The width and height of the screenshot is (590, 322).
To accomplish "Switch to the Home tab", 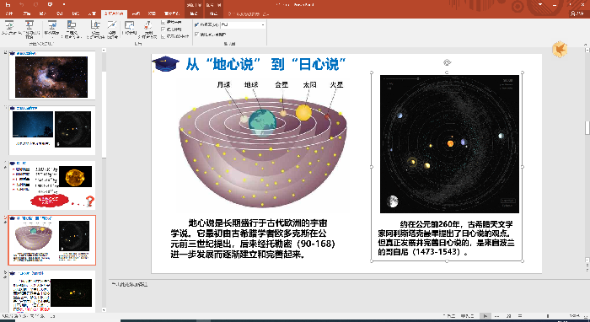I will point(27,13).
